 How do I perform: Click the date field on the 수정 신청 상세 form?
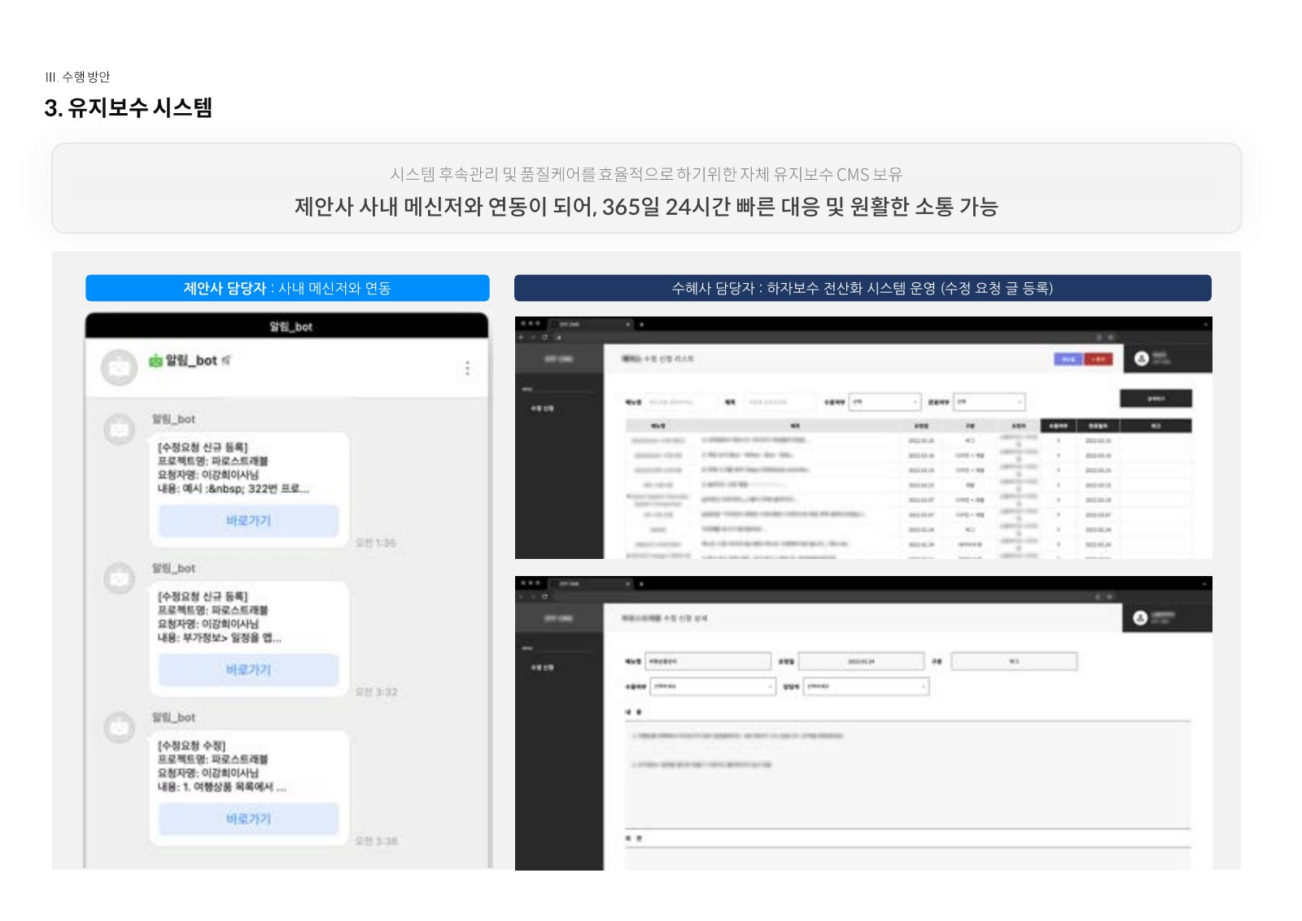click(x=861, y=661)
